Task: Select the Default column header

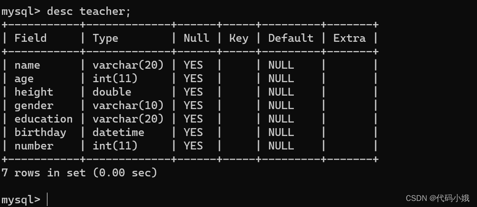Action: 291,38
